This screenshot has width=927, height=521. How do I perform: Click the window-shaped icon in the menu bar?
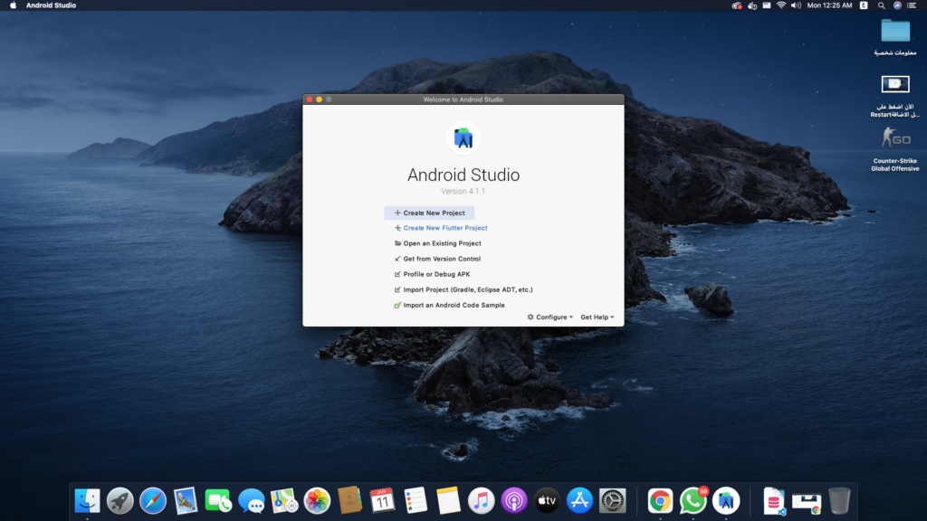click(766, 5)
